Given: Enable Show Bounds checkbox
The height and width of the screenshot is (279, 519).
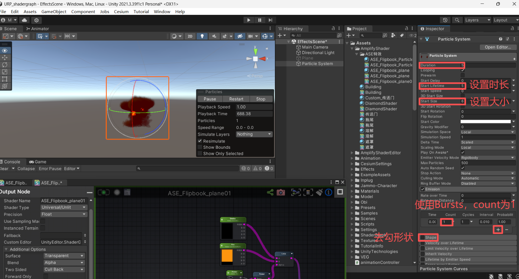Looking at the screenshot, I should click(200, 147).
